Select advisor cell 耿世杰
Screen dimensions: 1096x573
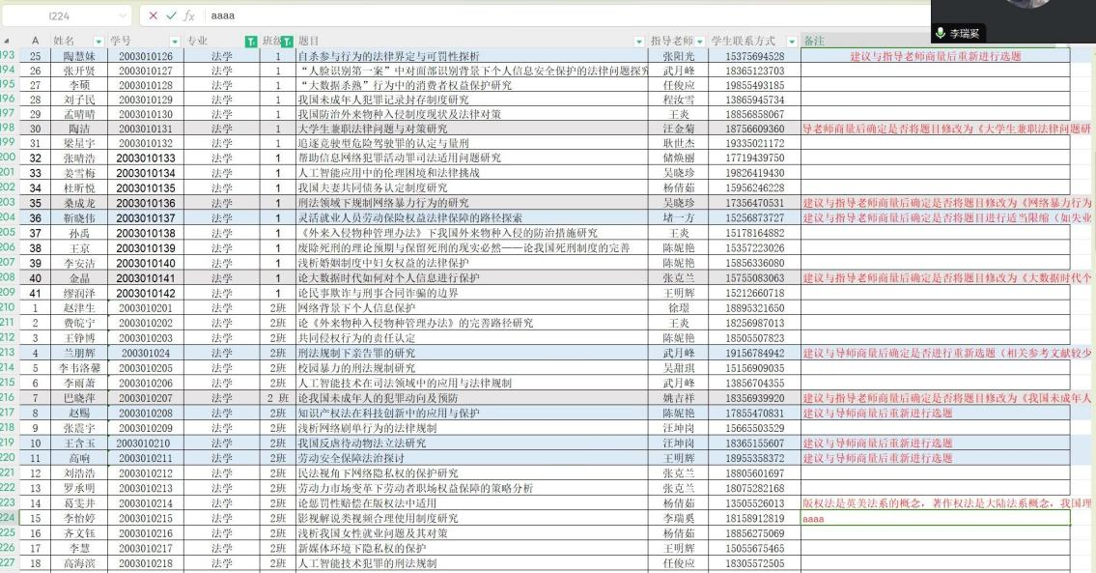pyautogui.click(x=678, y=143)
